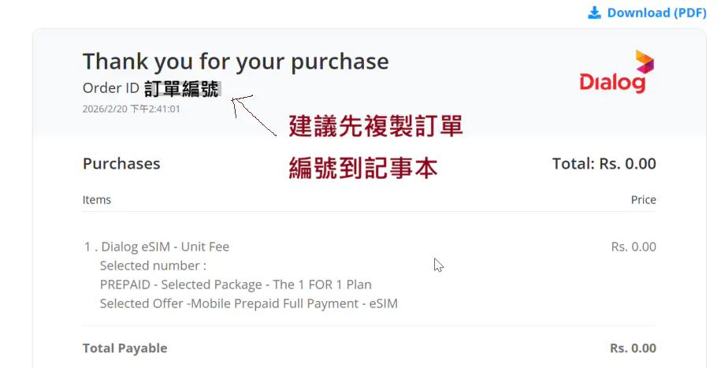Select the "Dialog eSIM - Unit Fee" item
This screenshot has width=717, height=368.
click(x=165, y=247)
